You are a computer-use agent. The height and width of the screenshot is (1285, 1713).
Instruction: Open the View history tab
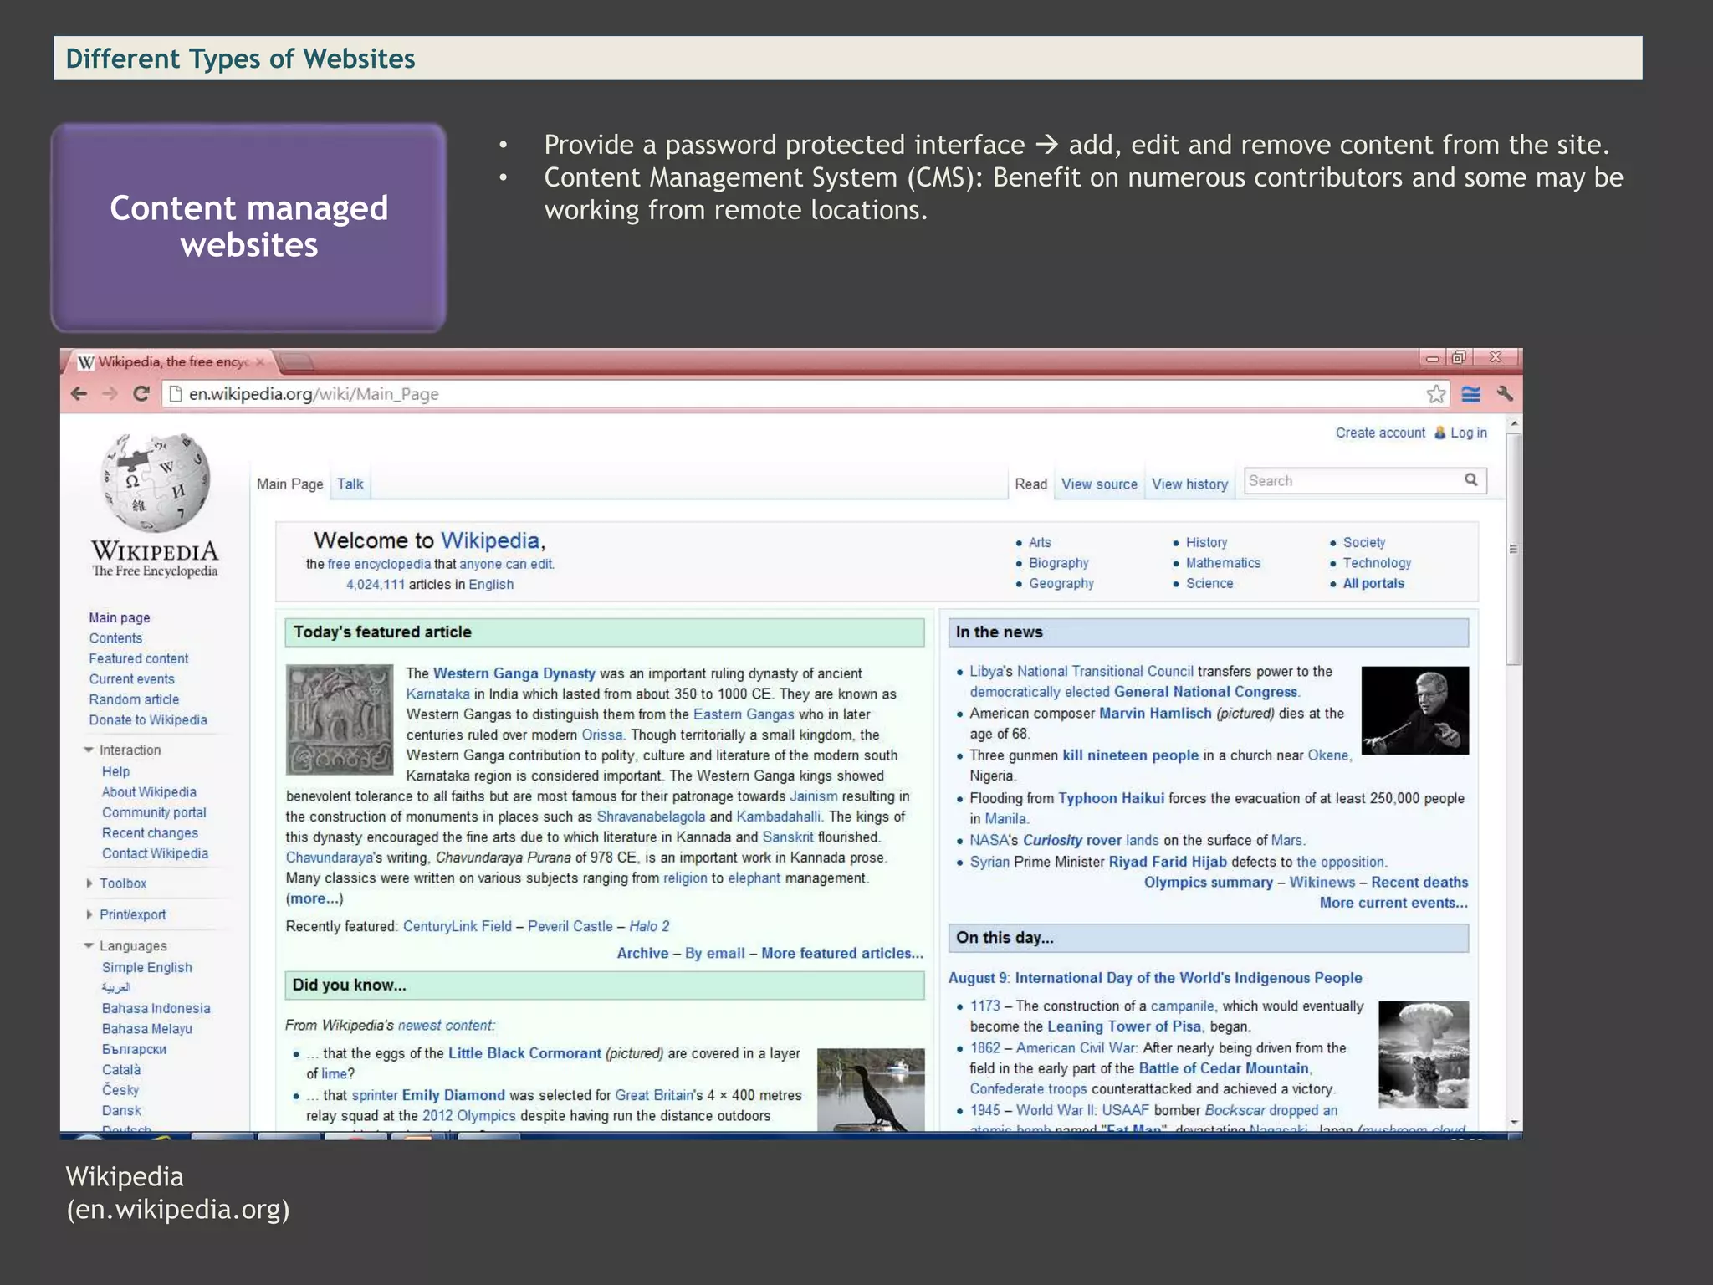point(1189,484)
